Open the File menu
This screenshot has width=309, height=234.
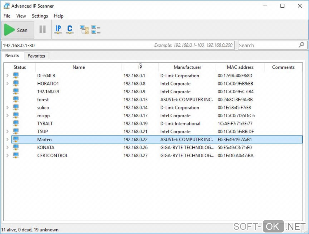click(7, 16)
